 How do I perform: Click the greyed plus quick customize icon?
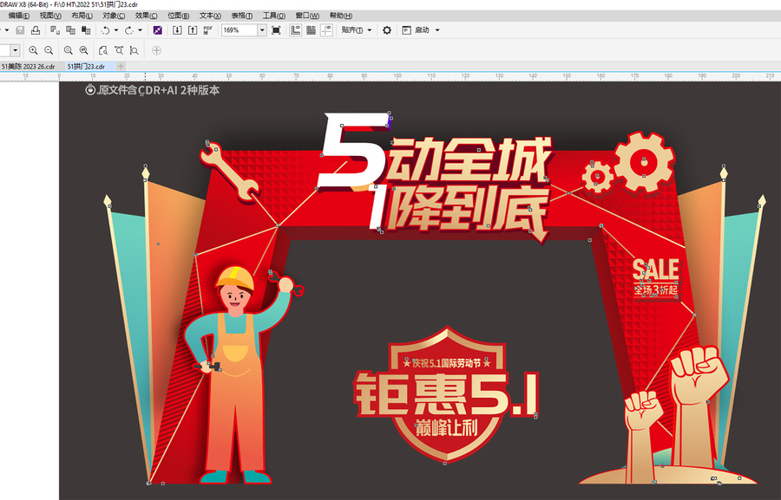click(x=156, y=50)
